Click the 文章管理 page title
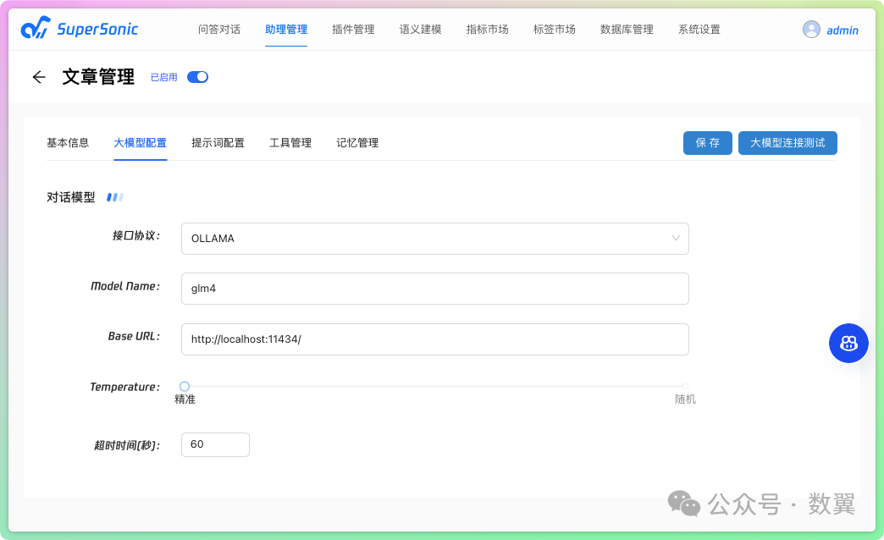The width and height of the screenshot is (884, 540). (x=98, y=77)
